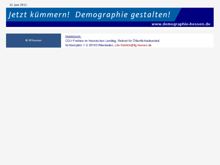The height and width of the screenshot is (165, 220).
Task: Click the cdu-fraktion@ltg.hessen.de email link
Action: point(133,45)
